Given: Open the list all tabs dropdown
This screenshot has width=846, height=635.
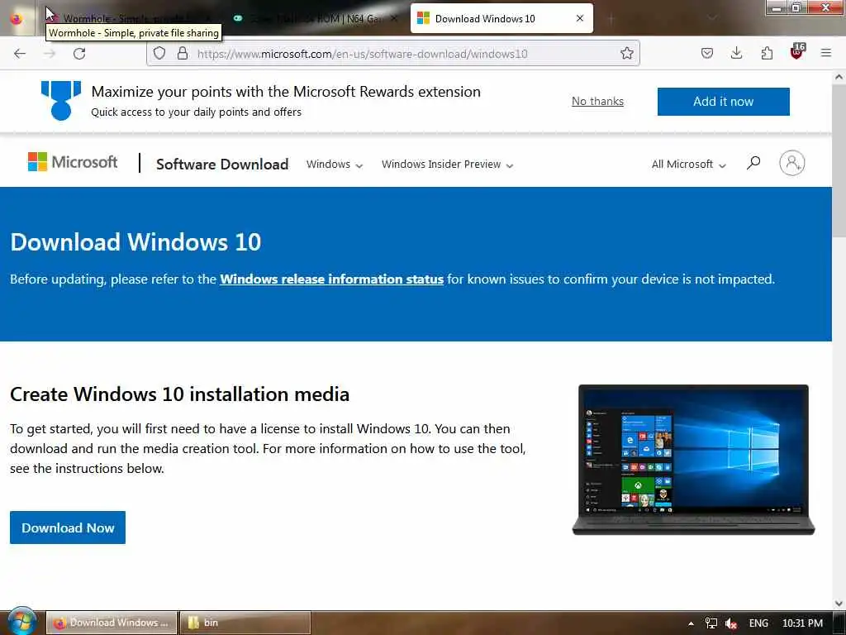Looking at the screenshot, I should pos(713,19).
